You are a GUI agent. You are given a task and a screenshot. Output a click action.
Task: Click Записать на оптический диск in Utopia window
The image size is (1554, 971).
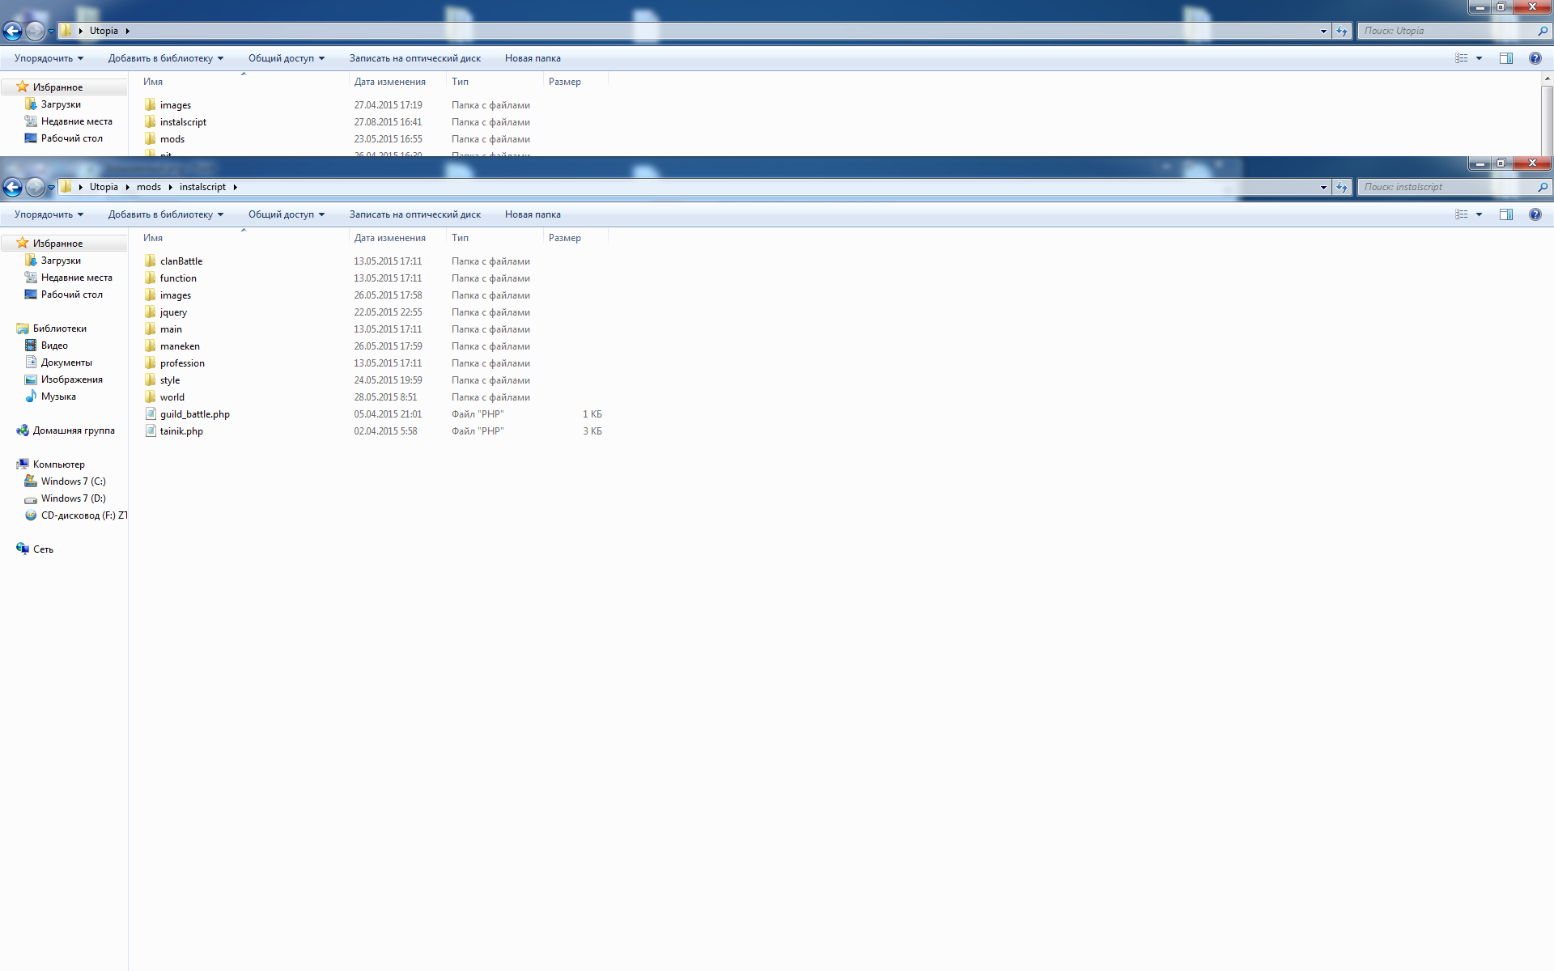[x=415, y=58]
